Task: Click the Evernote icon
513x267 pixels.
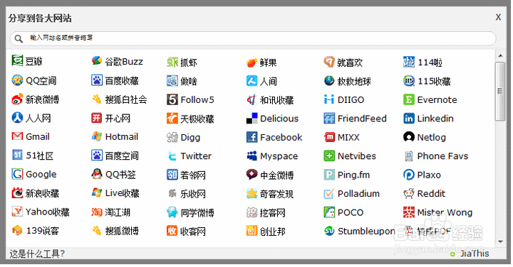Action: (409, 99)
